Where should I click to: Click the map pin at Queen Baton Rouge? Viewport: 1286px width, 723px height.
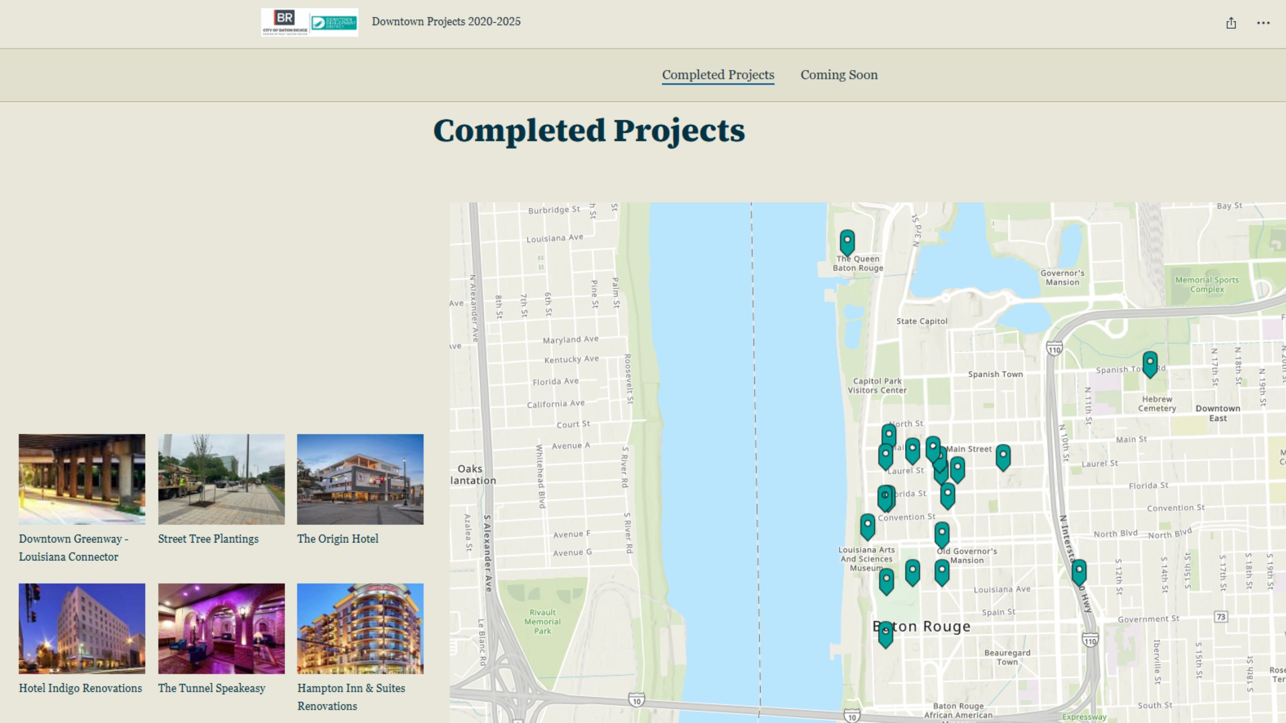pos(847,241)
